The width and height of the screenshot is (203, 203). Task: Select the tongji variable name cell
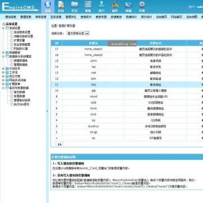point(94,132)
